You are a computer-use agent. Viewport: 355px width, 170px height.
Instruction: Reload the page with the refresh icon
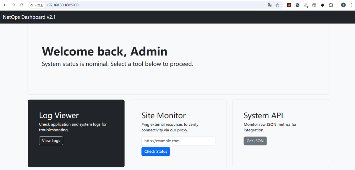22,5
